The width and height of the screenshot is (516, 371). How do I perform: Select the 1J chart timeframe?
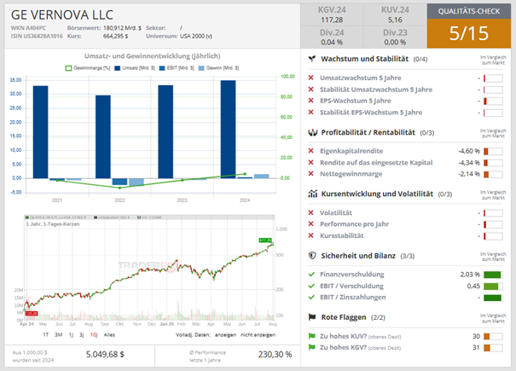tap(71, 335)
